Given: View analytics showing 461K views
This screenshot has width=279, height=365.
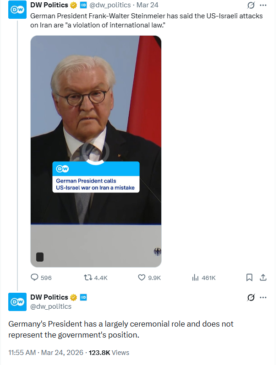Looking at the screenshot, I should pos(195,277).
